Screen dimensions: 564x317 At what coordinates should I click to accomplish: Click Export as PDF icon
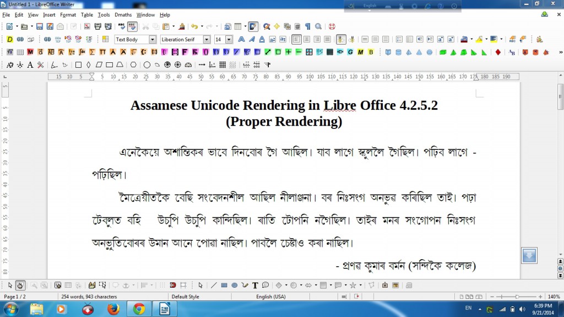click(87, 26)
